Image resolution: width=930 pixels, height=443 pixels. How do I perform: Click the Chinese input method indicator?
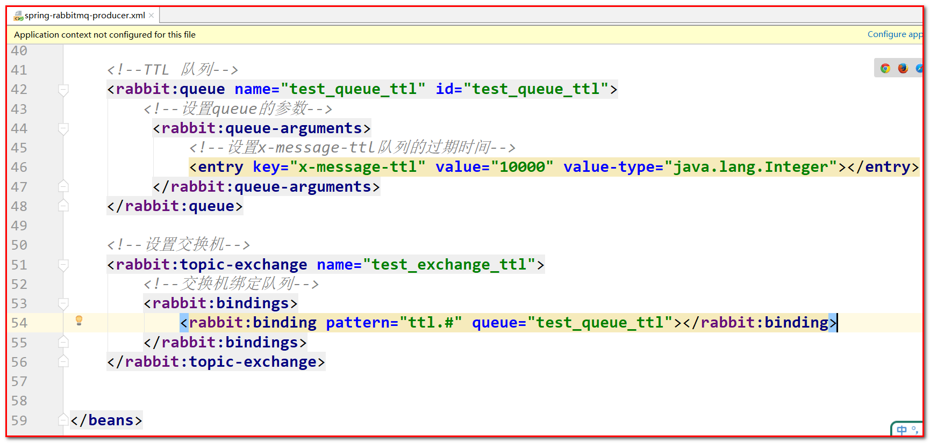902,430
